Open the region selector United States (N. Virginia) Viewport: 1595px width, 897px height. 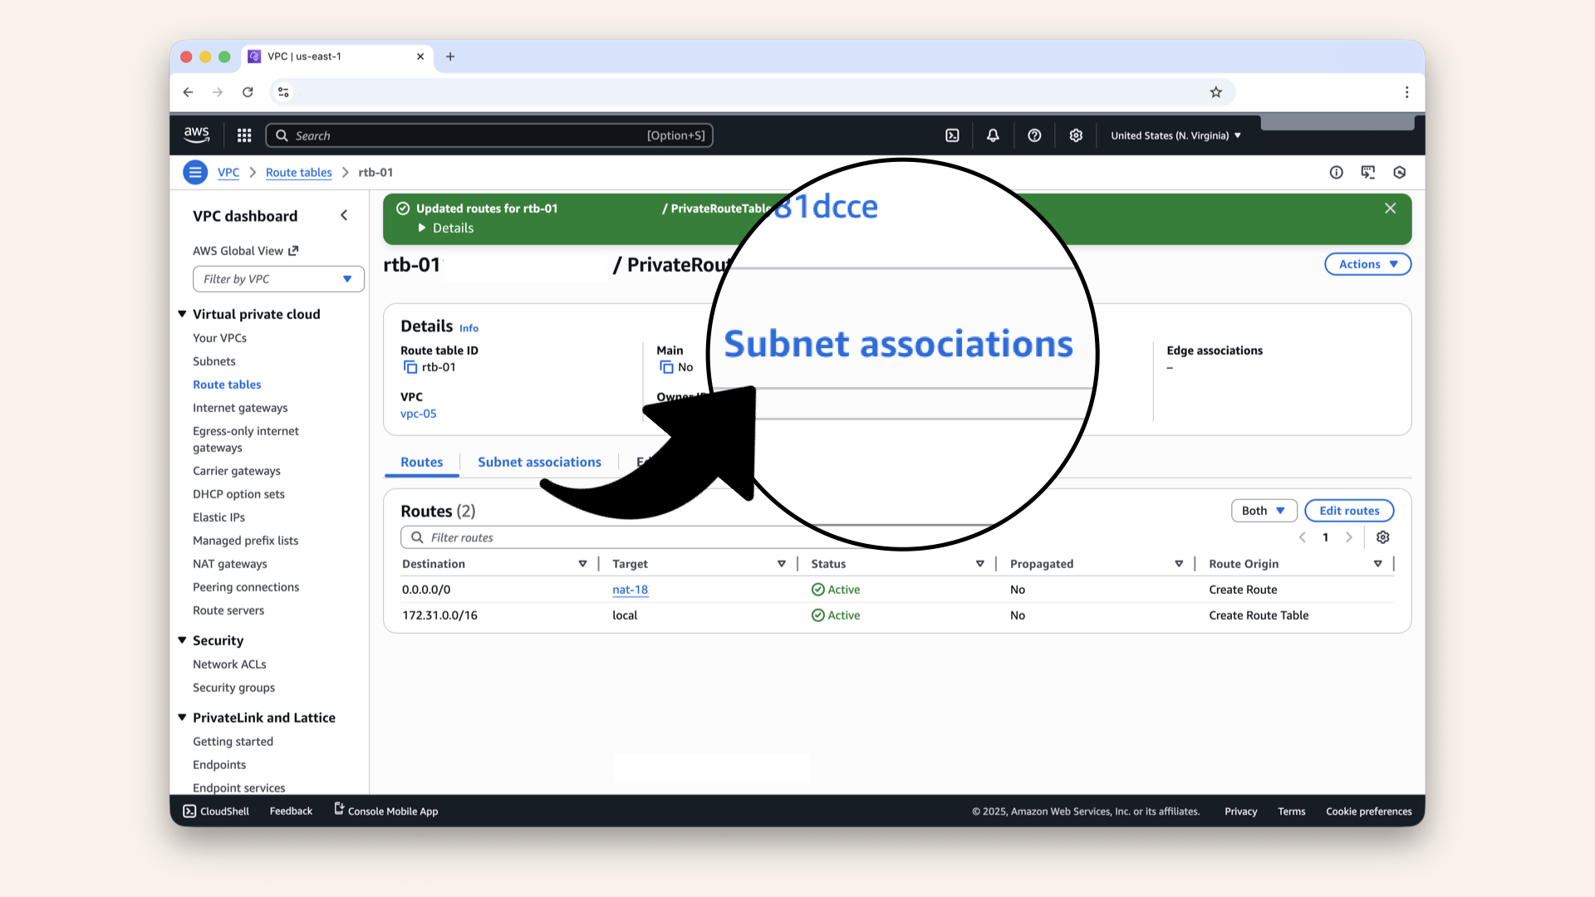pyautogui.click(x=1174, y=135)
